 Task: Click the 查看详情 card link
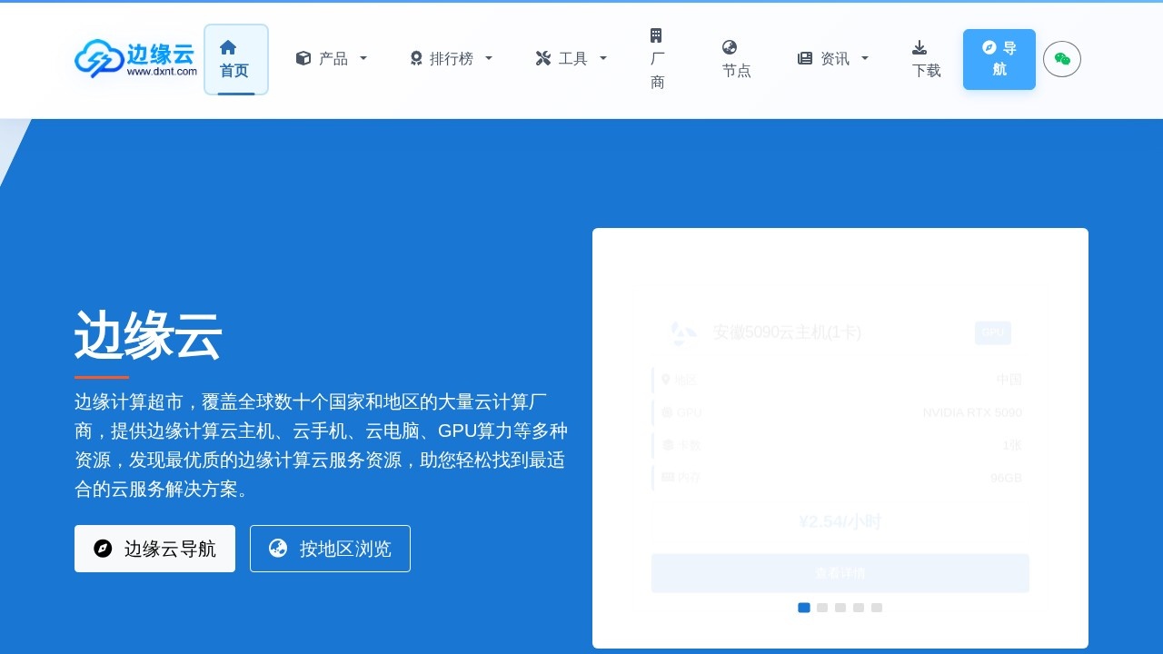tap(839, 573)
